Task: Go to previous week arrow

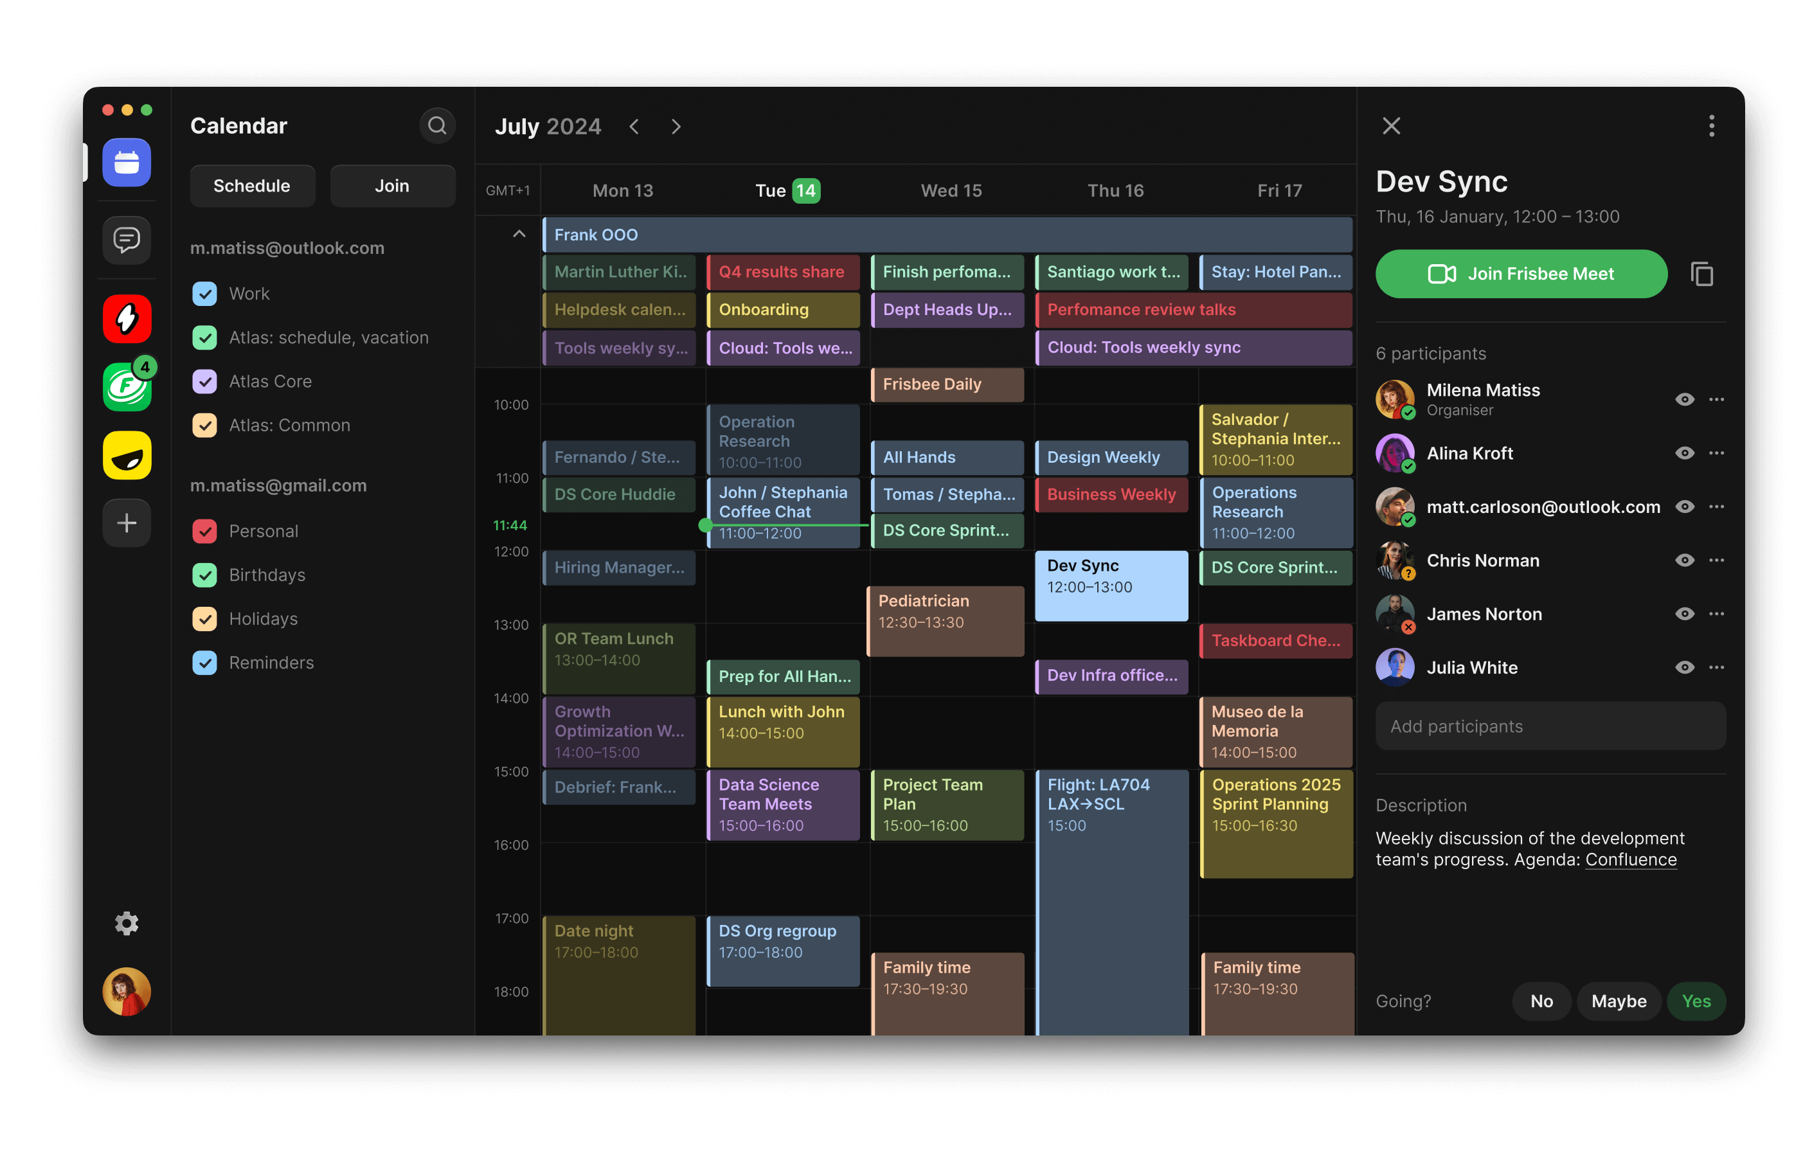Action: [634, 126]
